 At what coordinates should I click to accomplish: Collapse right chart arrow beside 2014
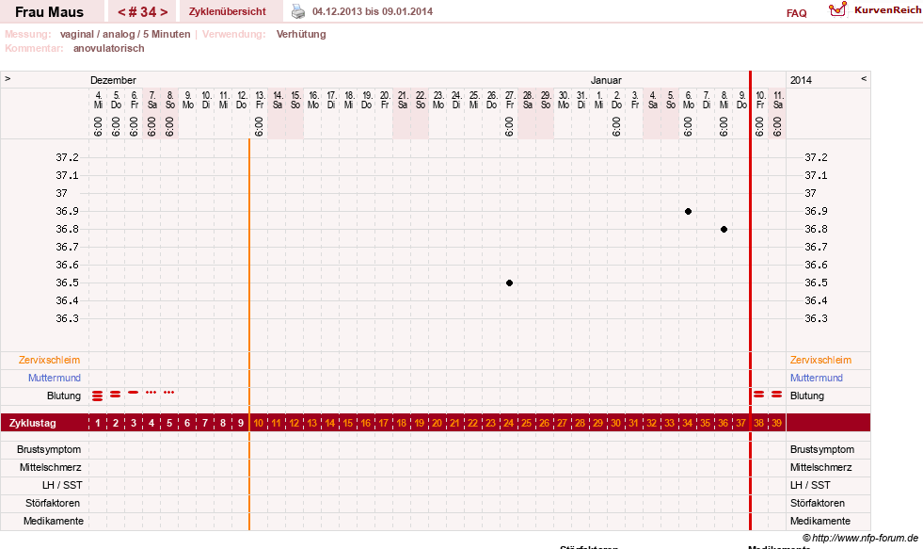click(864, 78)
